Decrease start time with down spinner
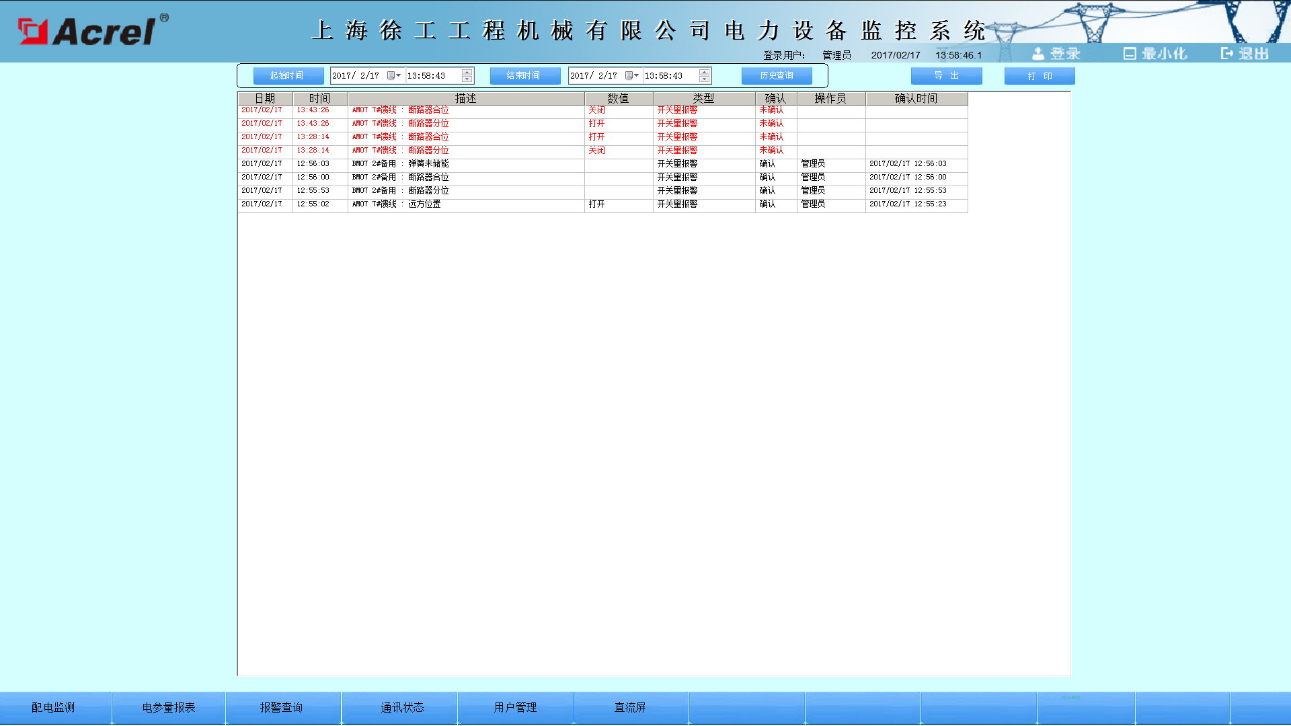The height and width of the screenshot is (726, 1291). (x=467, y=79)
